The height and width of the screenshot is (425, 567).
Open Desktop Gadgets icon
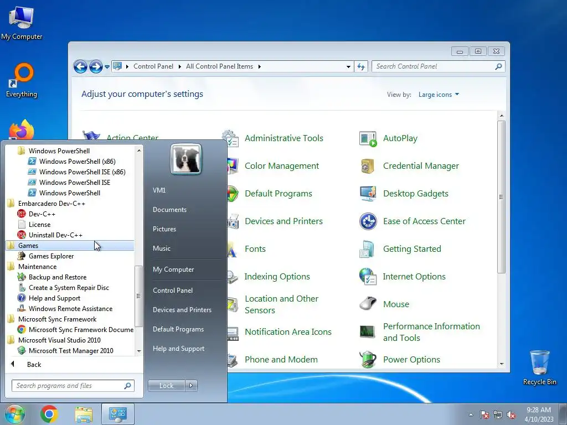tap(368, 194)
